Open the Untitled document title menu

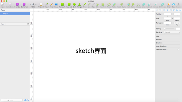click(92, 1)
